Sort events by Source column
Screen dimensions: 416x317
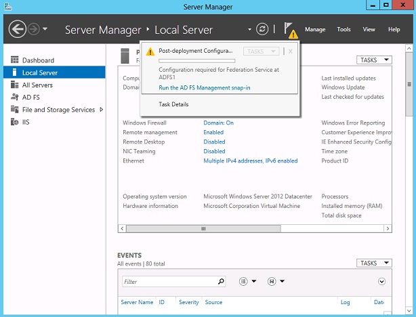pyautogui.click(x=213, y=302)
